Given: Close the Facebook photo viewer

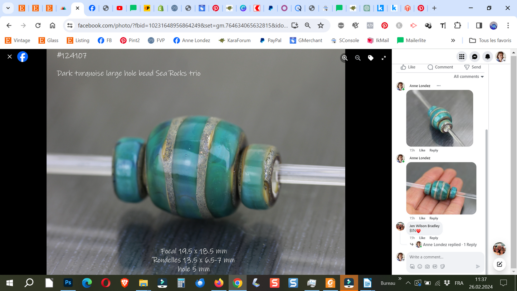Looking at the screenshot, I should tap(10, 57).
